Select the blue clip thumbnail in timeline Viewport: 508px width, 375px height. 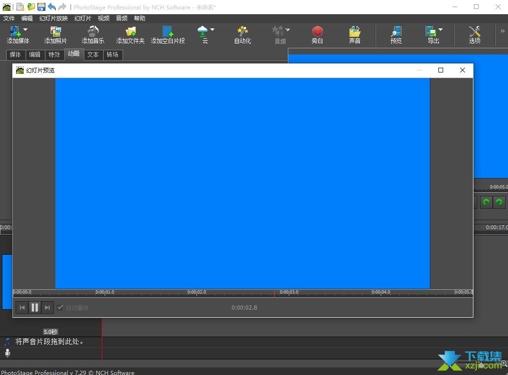[x=7, y=282]
